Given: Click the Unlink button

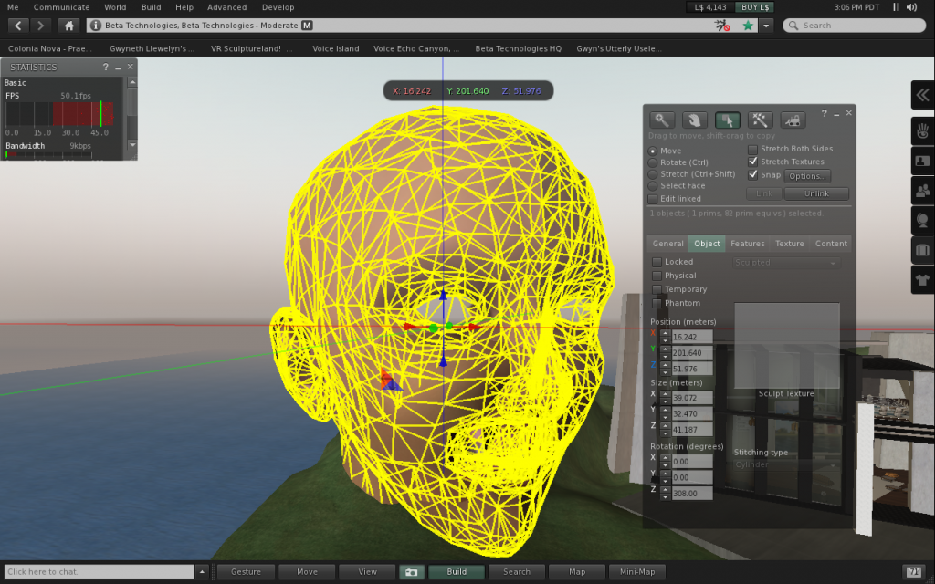Looking at the screenshot, I should [x=816, y=193].
